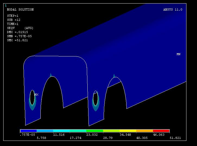Click the ANSYS 11.0 version label
Viewport: 197px width, 146px height.
click(x=173, y=9)
